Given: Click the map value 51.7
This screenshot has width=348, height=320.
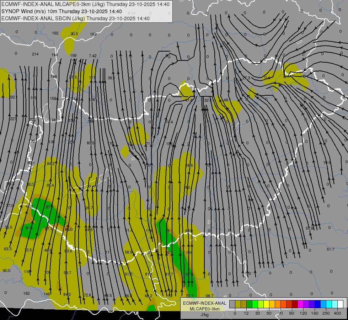Looking at the screenshot, I should (330, 249).
